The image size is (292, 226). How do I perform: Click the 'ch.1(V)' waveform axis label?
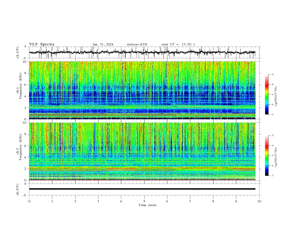click(x=18, y=52)
